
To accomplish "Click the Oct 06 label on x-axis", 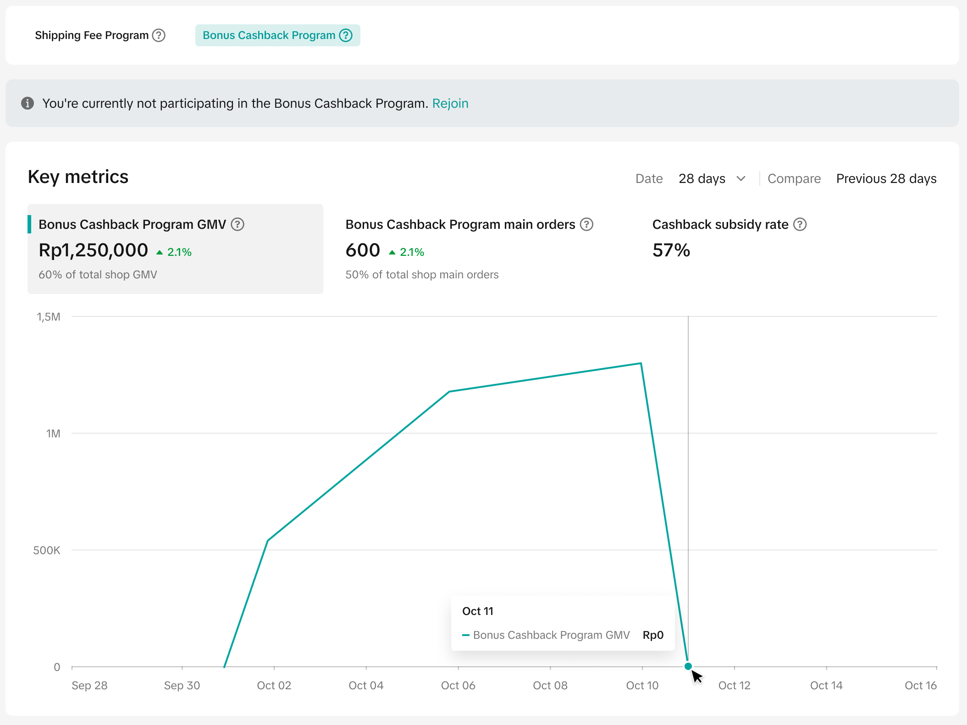I will [x=458, y=685].
